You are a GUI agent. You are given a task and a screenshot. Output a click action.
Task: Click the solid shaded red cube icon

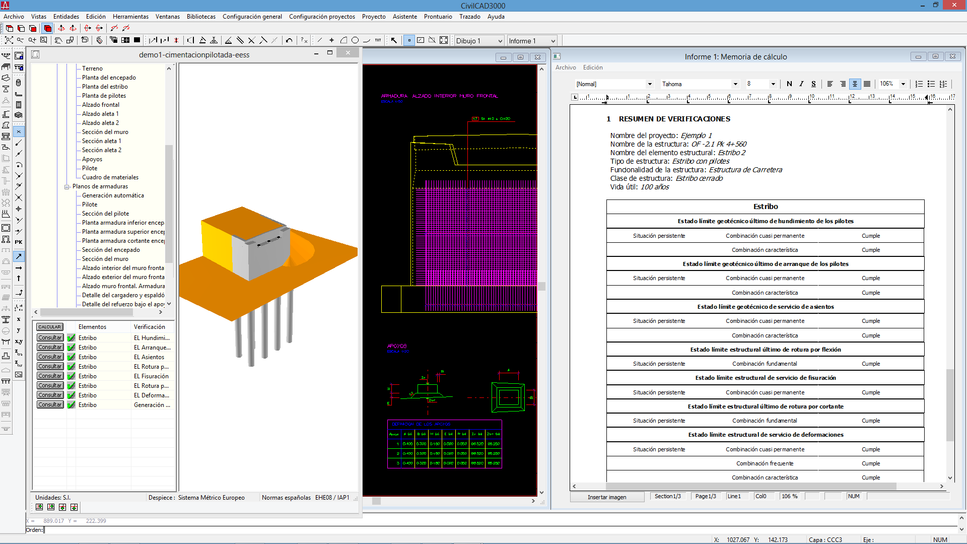click(48, 29)
